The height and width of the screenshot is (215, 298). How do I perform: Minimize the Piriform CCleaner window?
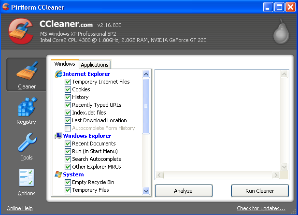point(268,7)
